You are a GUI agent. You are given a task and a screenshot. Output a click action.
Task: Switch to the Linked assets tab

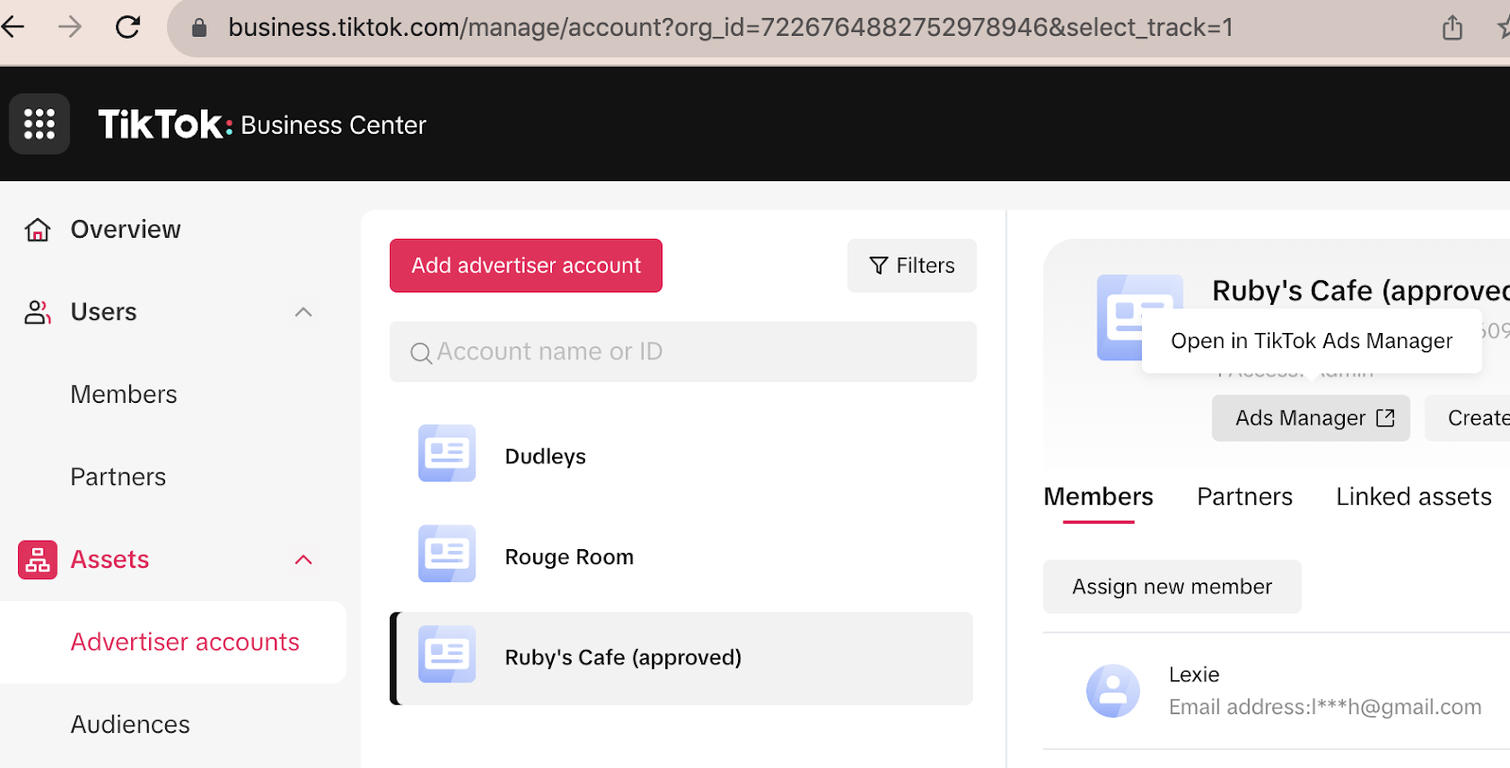point(1414,496)
